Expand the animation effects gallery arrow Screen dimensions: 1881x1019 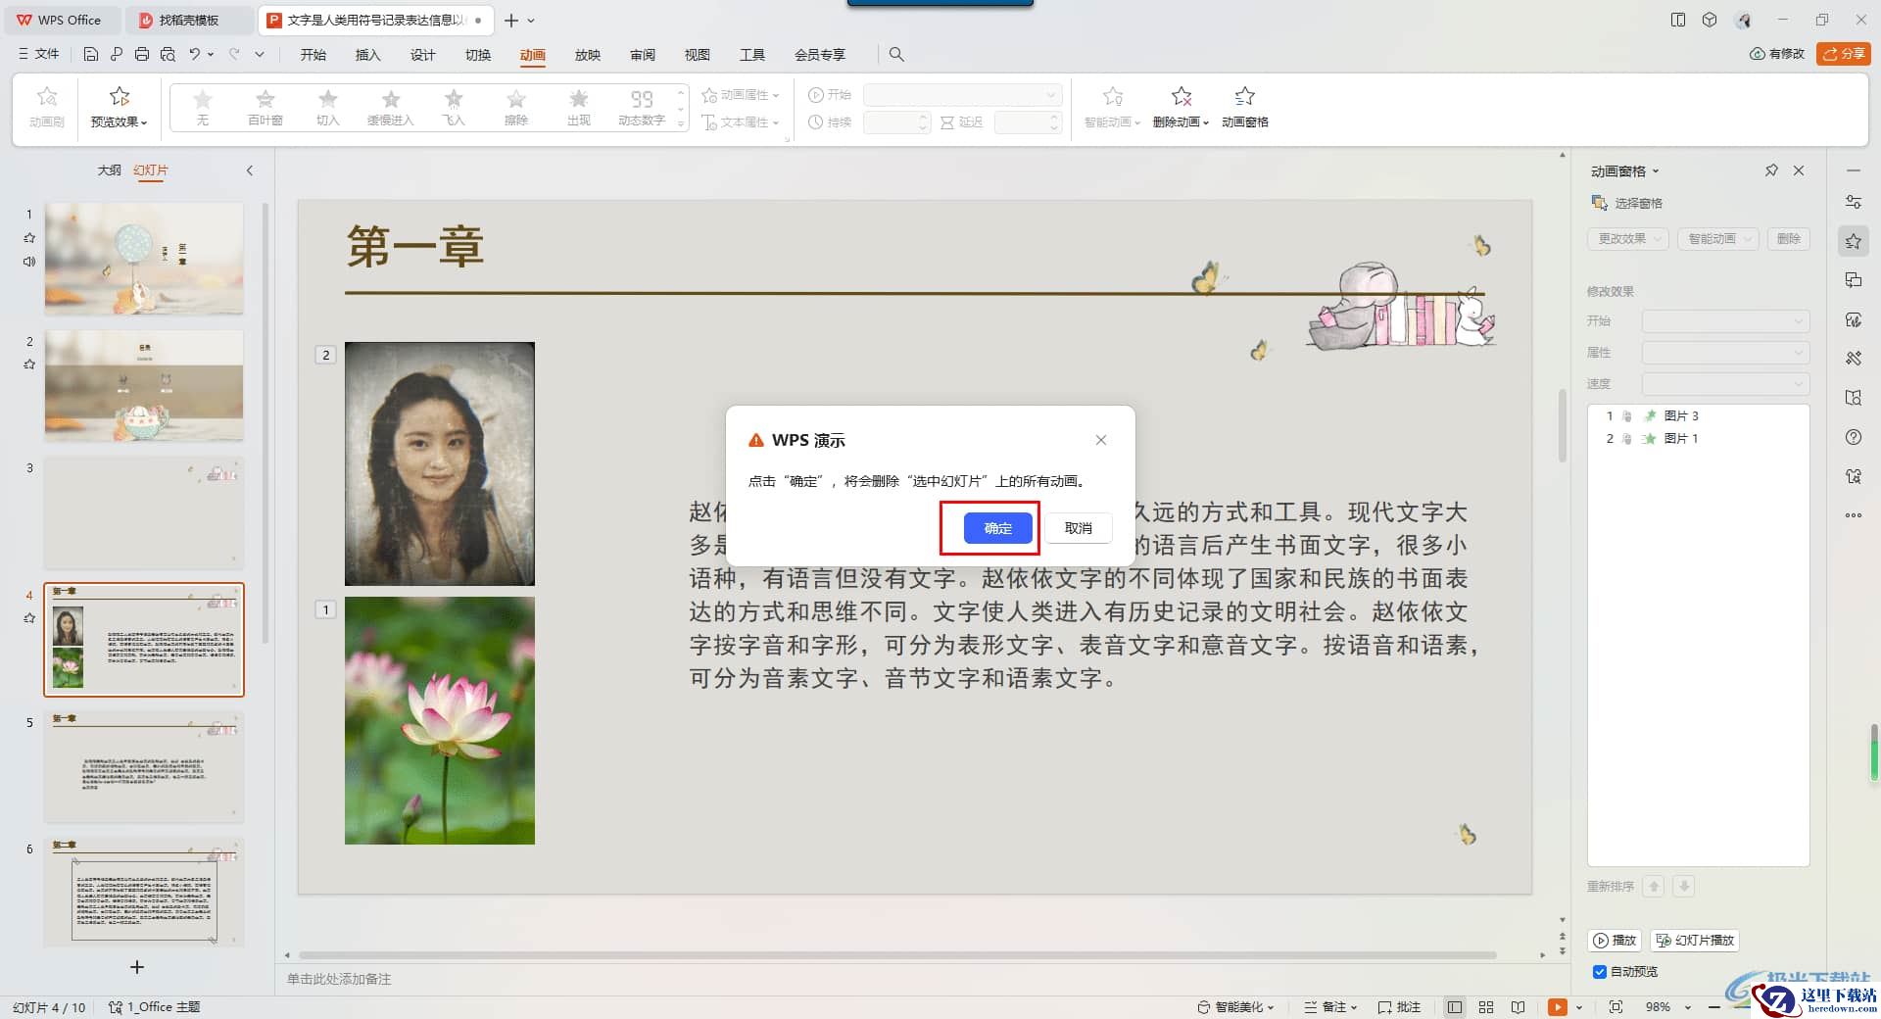(681, 123)
